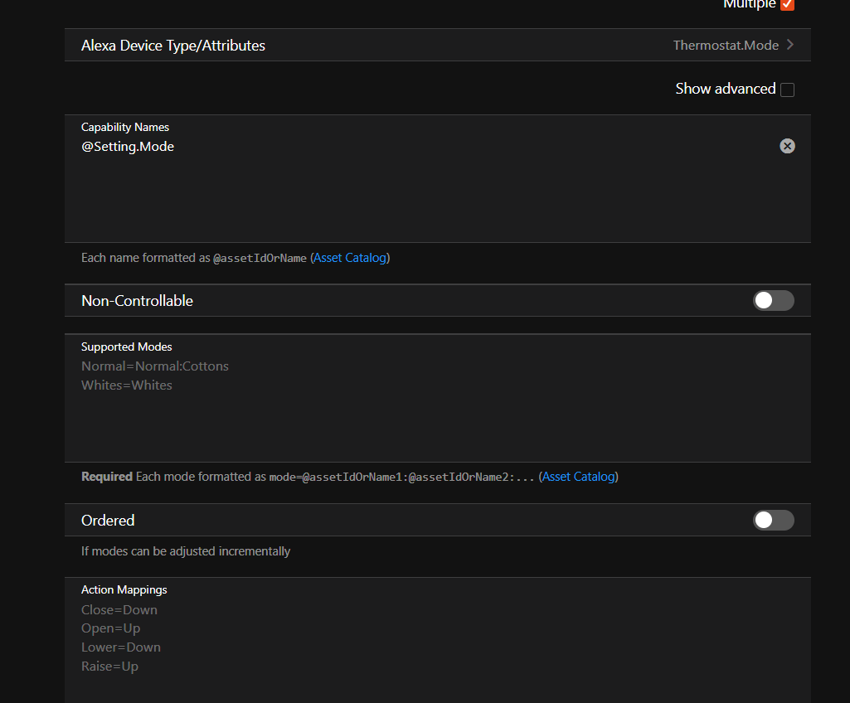
Task: Open Asset Catalog link under Capability Names
Action: point(350,258)
